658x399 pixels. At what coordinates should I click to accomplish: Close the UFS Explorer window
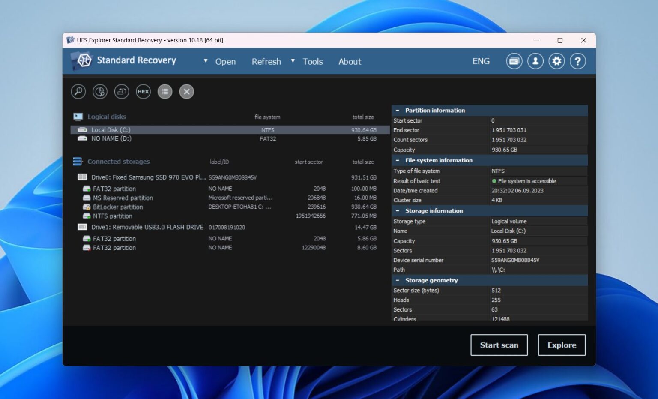coord(583,40)
